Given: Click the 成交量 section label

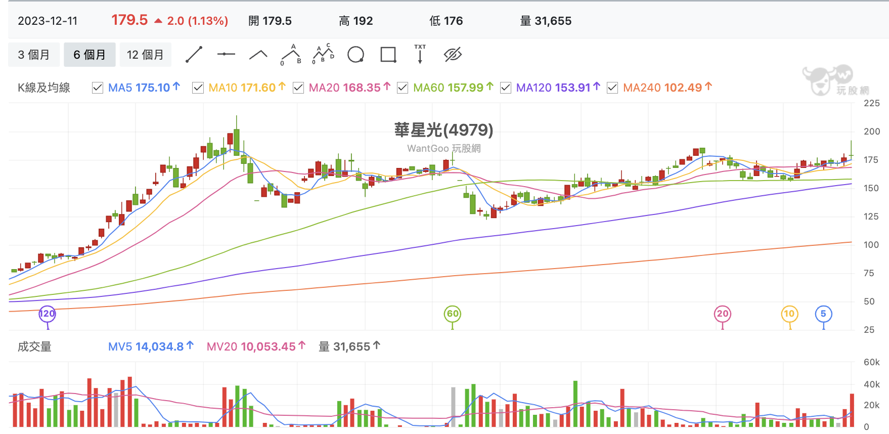Looking at the screenshot, I should pyautogui.click(x=34, y=346).
